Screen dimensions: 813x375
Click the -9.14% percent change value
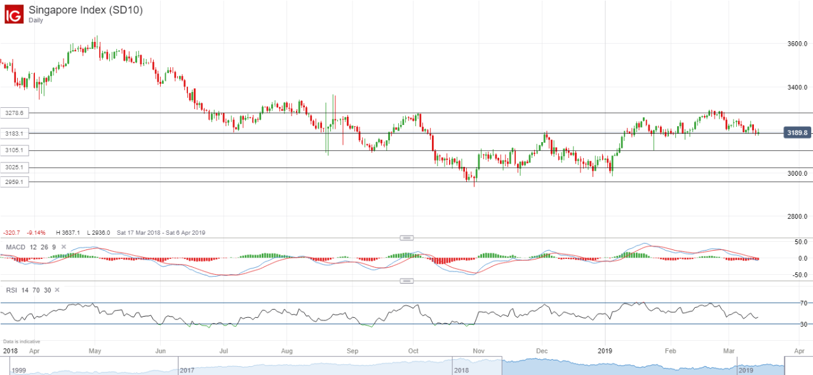pyautogui.click(x=36, y=233)
